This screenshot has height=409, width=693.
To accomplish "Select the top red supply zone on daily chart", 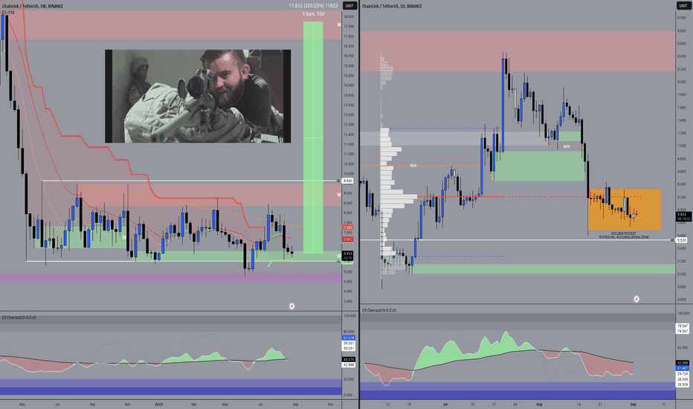I will [x=518, y=51].
